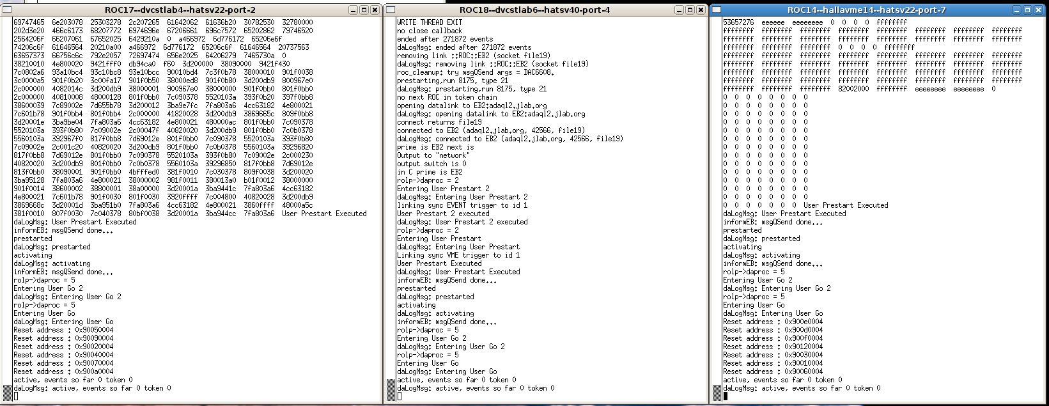1049x406 pixels.
Task: Click 'connect returns file19' line
Action: pyautogui.click(x=439, y=122)
